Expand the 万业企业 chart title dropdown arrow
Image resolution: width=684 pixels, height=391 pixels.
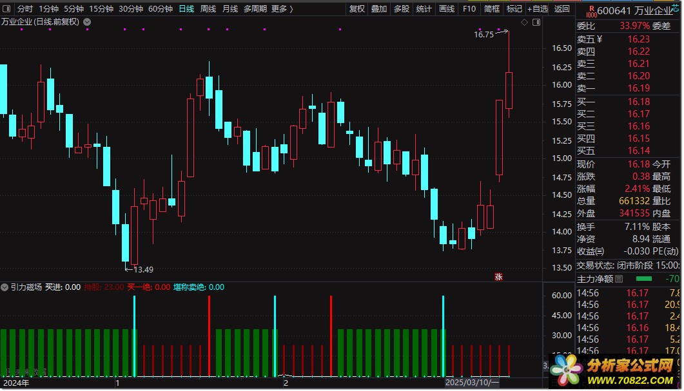coord(87,22)
